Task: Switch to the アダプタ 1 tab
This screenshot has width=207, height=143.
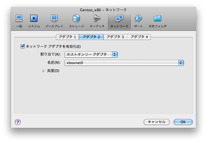Action: point(68,37)
